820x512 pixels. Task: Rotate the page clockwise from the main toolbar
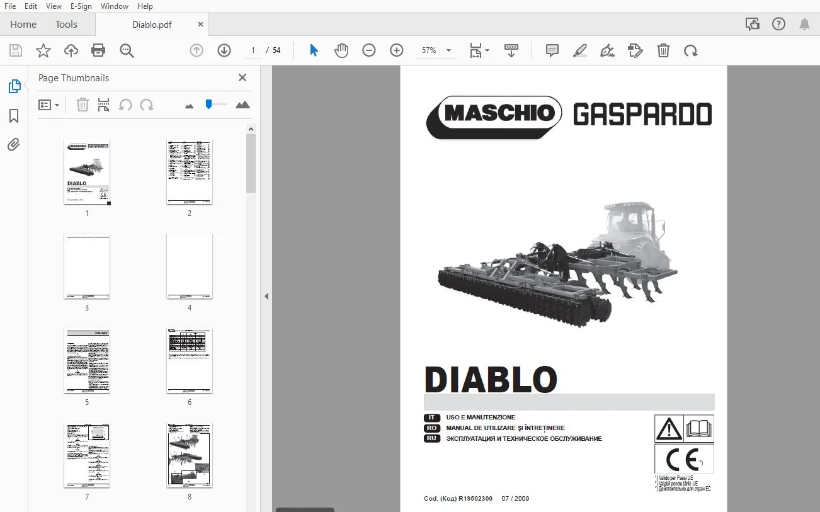tap(691, 50)
